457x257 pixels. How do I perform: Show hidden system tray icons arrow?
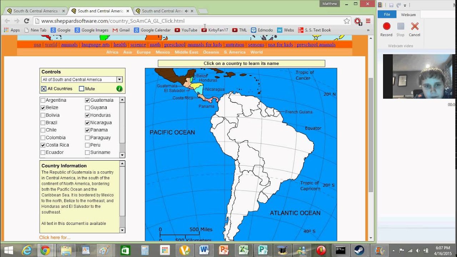(393, 251)
